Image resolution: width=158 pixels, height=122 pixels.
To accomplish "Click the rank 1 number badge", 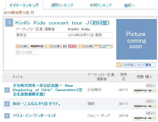I will pyautogui.click(x=9, y=23).
